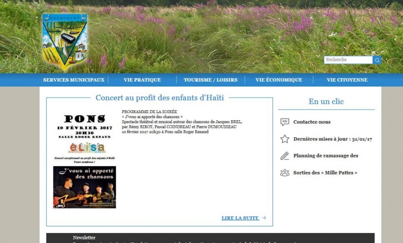Screen dimensions: 403x243
Task: Open the Services Municipaux menu
Action: pos(74,80)
